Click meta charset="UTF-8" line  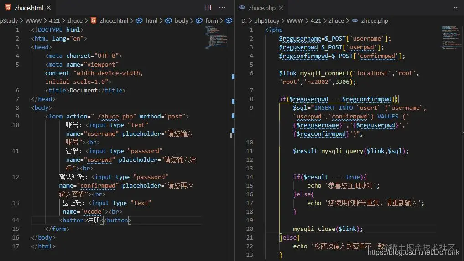(x=83, y=56)
